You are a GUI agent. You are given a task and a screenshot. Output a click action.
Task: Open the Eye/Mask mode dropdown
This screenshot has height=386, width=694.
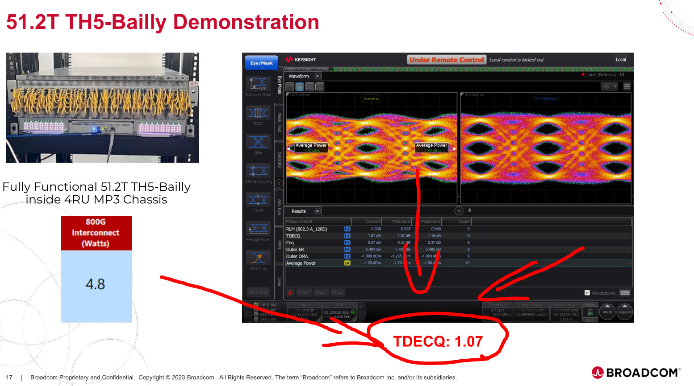261,63
